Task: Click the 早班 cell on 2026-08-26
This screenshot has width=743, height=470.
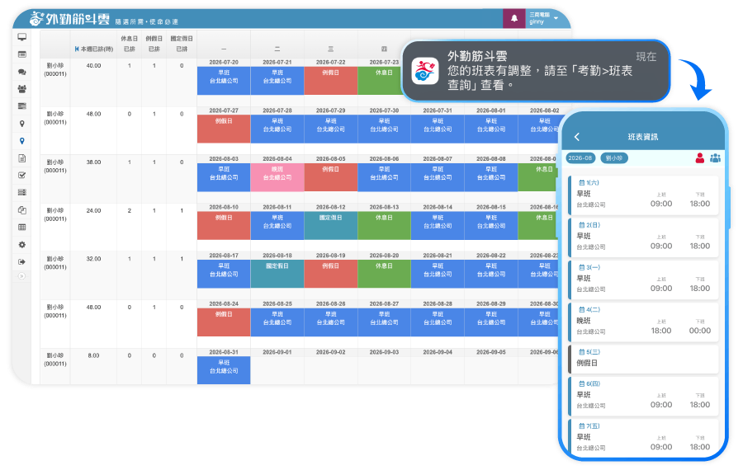Action: 331,322
